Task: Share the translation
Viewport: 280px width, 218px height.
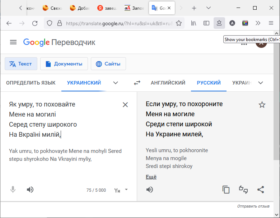Action: point(261,190)
